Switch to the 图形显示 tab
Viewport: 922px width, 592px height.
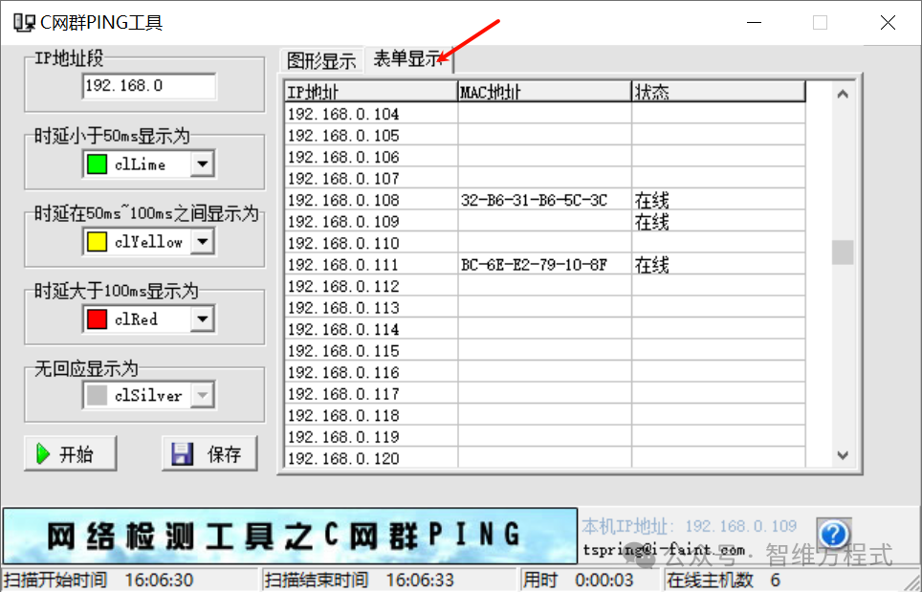coord(321,61)
